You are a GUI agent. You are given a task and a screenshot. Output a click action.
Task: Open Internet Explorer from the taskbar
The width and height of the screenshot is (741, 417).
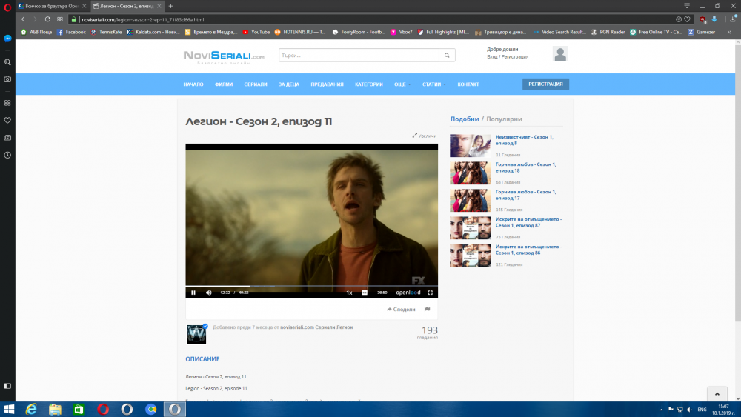pos(31,409)
